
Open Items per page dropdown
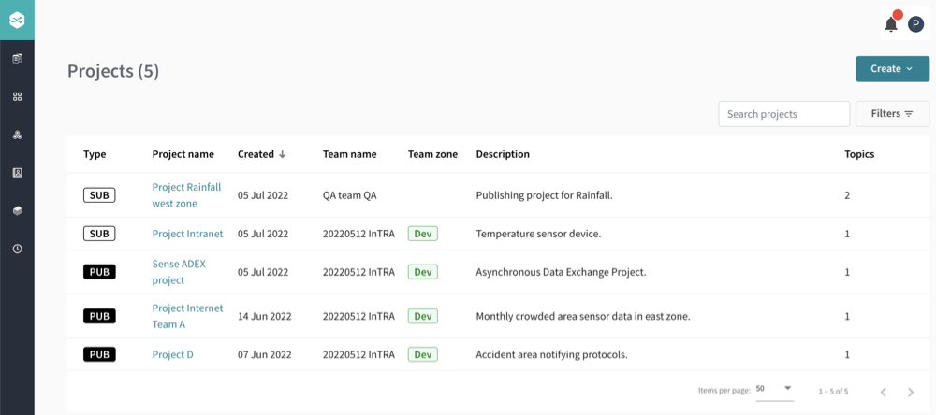point(774,390)
